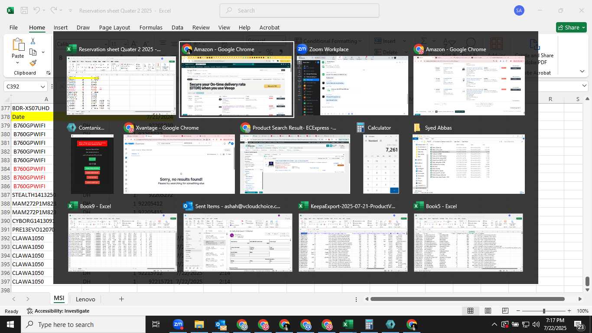Open the Copy dropdown arrow
The height and width of the screenshot is (333, 592).
click(x=43, y=52)
